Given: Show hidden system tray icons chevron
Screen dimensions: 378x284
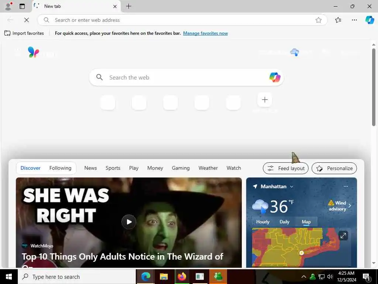Looking at the screenshot, I should [304, 277].
